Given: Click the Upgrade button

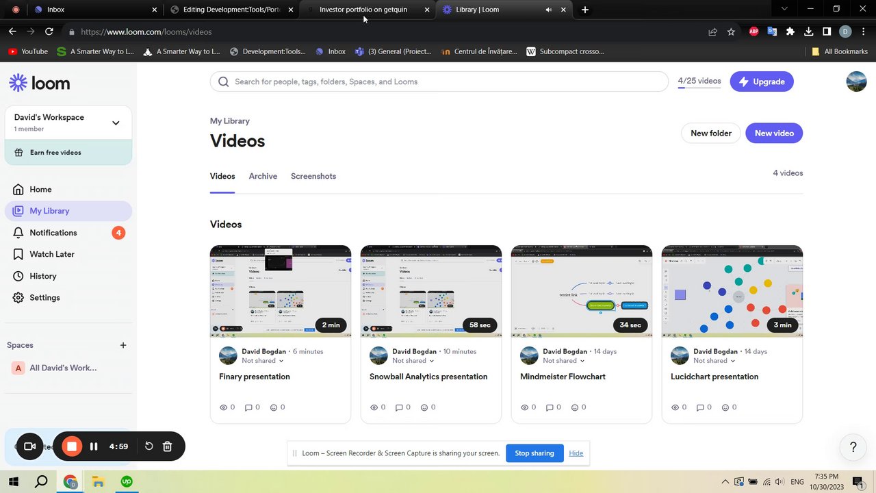Looking at the screenshot, I should pyautogui.click(x=762, y=81).
